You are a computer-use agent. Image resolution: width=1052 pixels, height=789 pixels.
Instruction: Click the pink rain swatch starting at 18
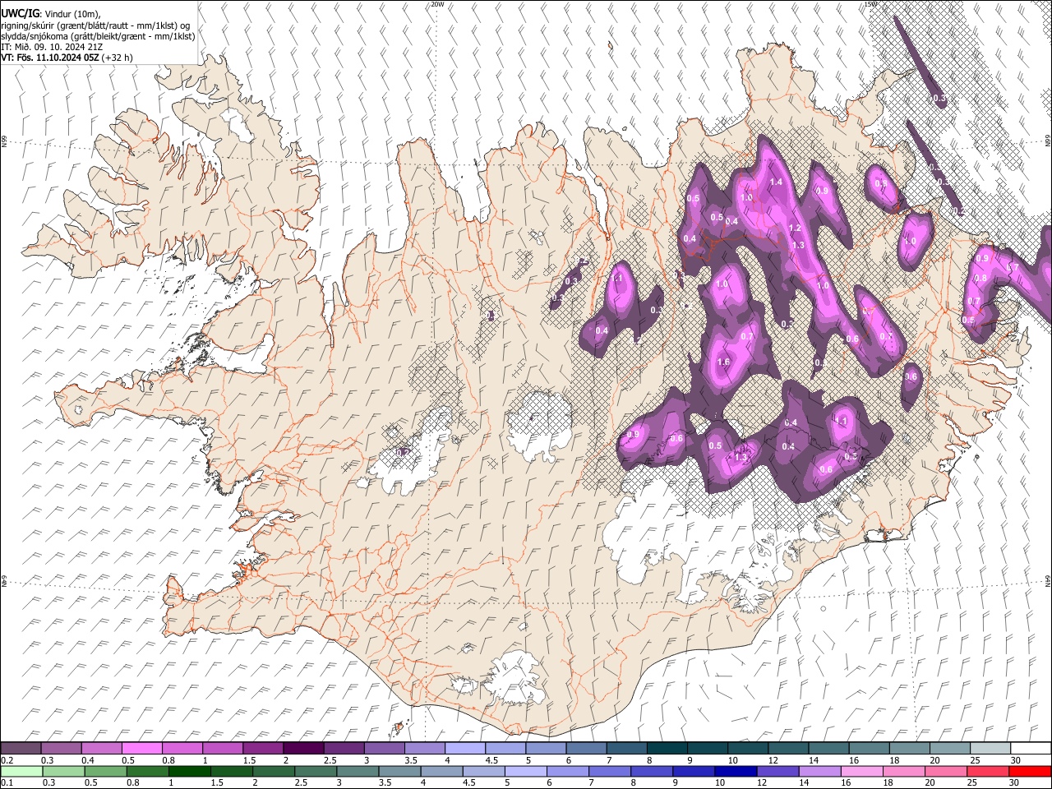904,771
